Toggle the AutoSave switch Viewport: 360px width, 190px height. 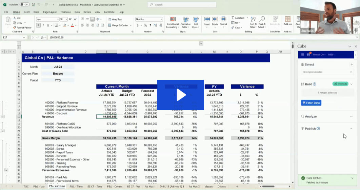coord(24,5)
